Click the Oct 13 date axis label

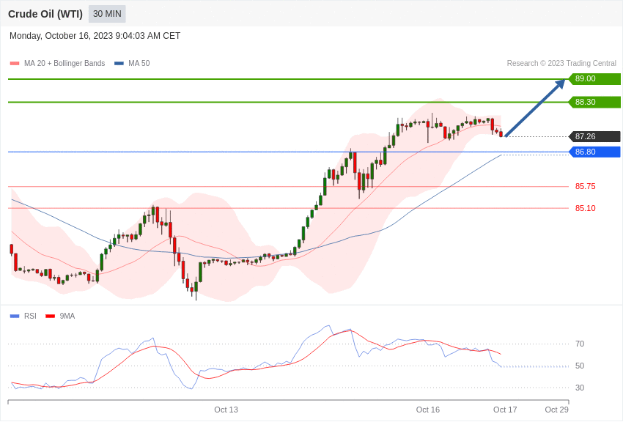tap(226, 410)
